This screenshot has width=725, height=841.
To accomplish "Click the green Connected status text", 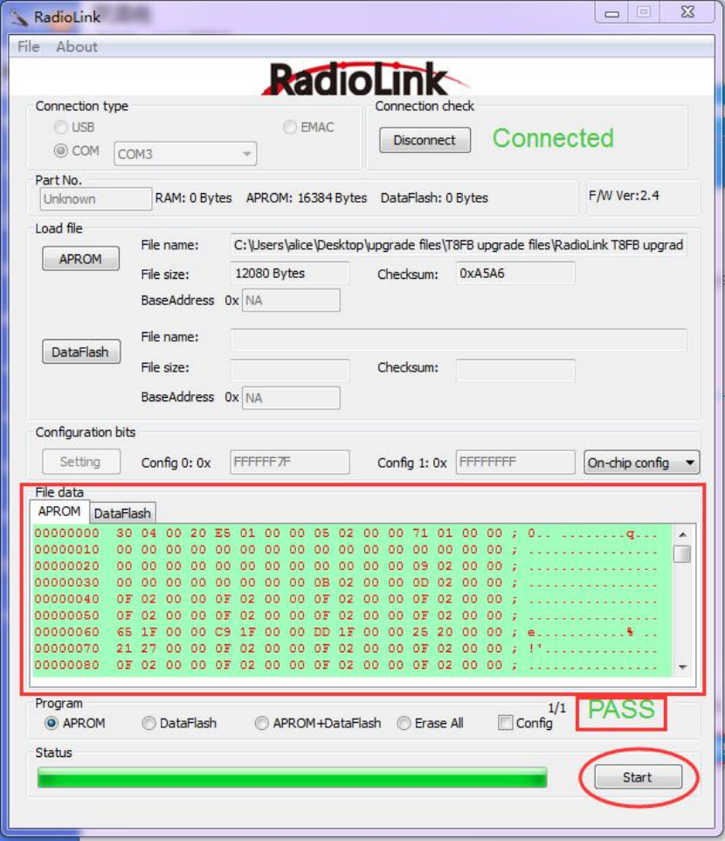I will coord(553,138).
